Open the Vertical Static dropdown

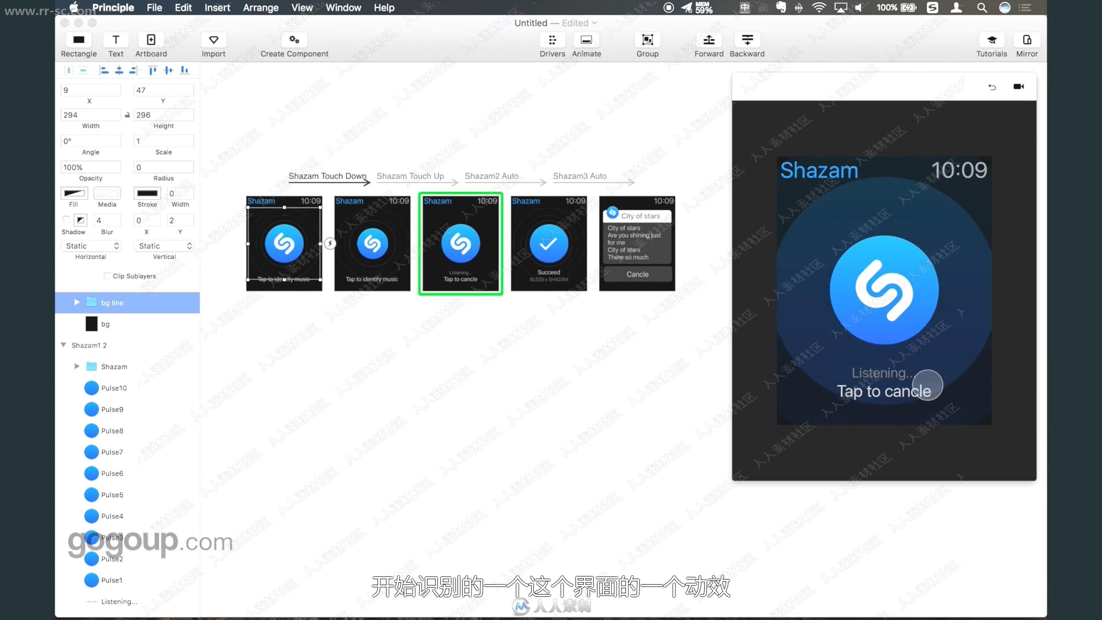click(164, 246)
